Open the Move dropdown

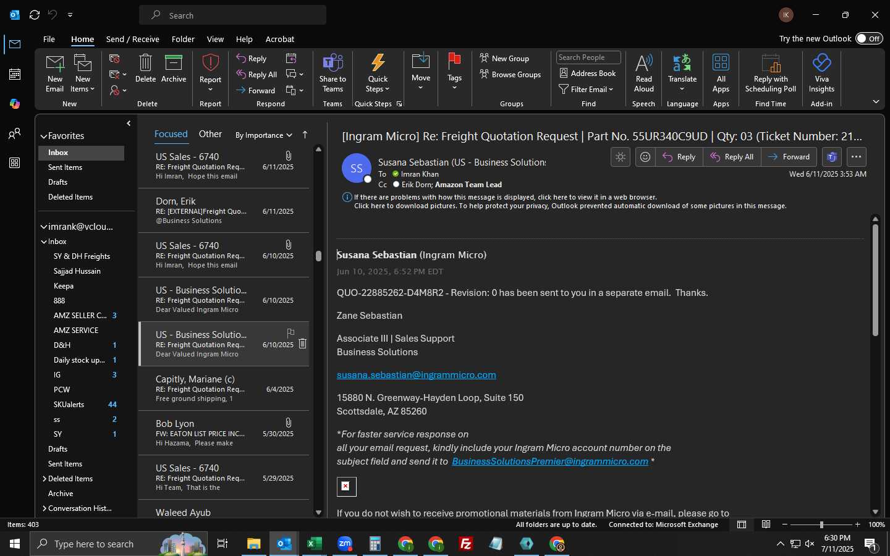[421, 73]
